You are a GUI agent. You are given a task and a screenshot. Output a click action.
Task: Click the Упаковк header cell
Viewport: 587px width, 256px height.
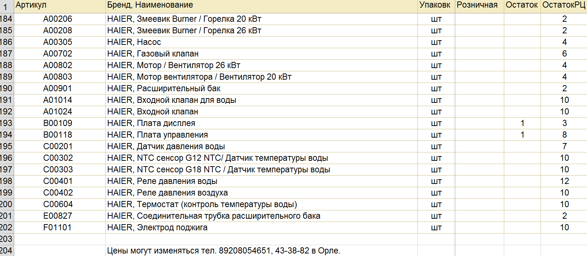tap(436, 7)
